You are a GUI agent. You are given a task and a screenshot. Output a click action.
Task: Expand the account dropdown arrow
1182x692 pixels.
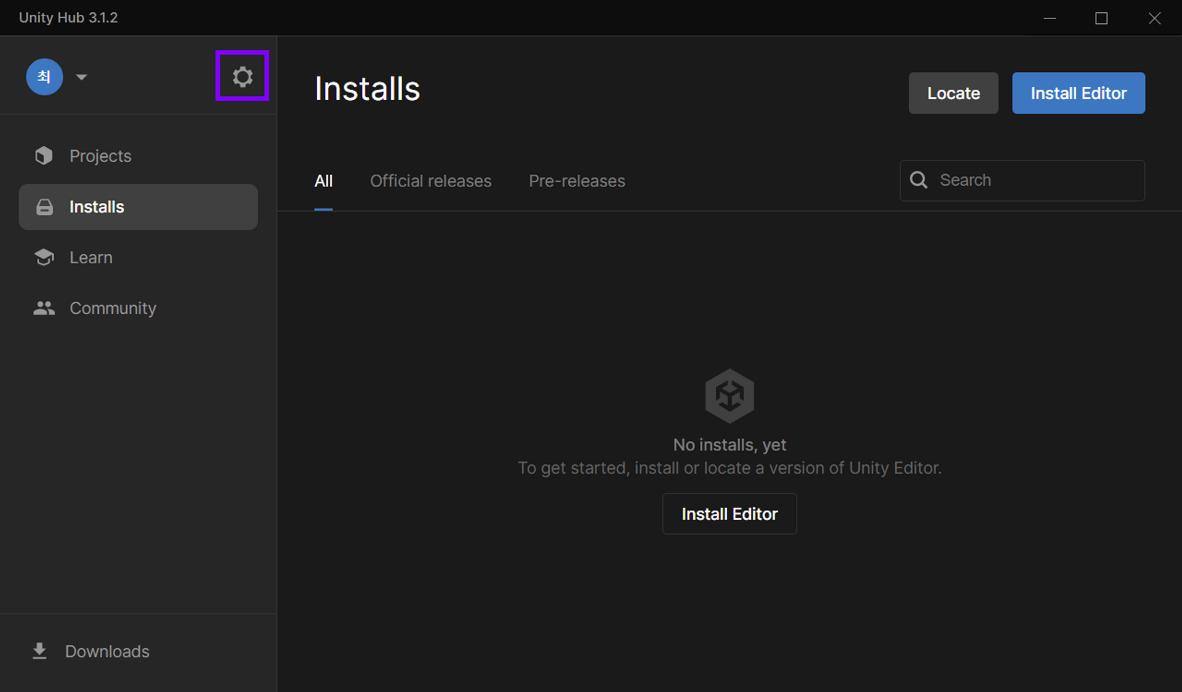[81, 77]
